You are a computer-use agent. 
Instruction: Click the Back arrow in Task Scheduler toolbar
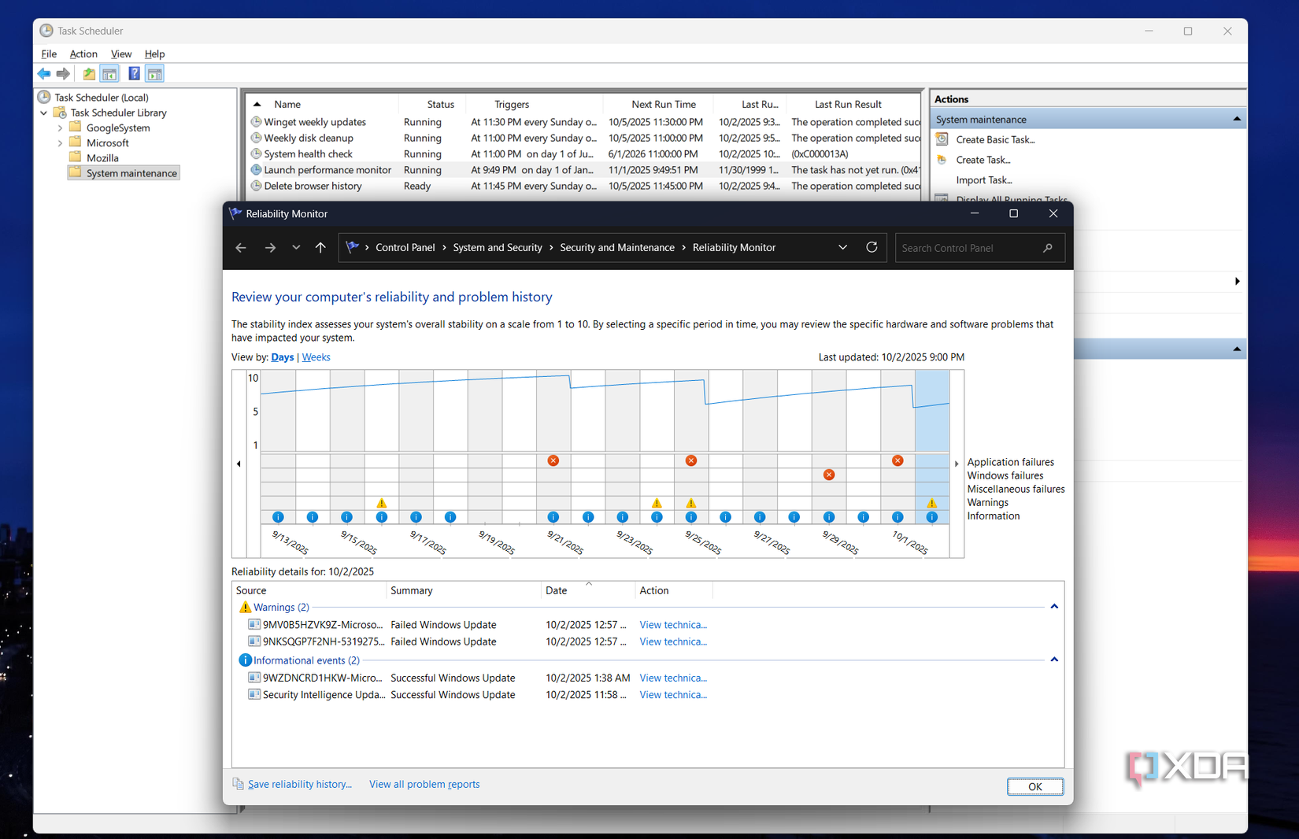pyautogui.click(x=44, y=74)
